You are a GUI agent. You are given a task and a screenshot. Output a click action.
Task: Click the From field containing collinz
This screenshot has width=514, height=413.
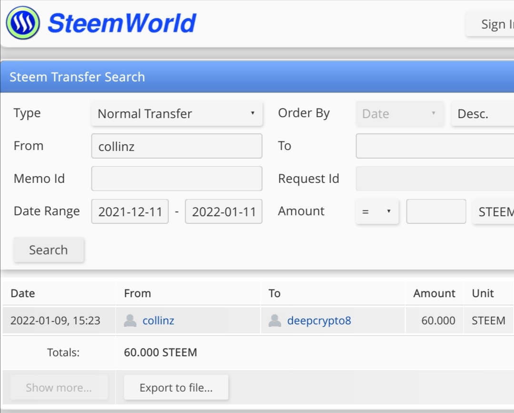coord(177,146)
